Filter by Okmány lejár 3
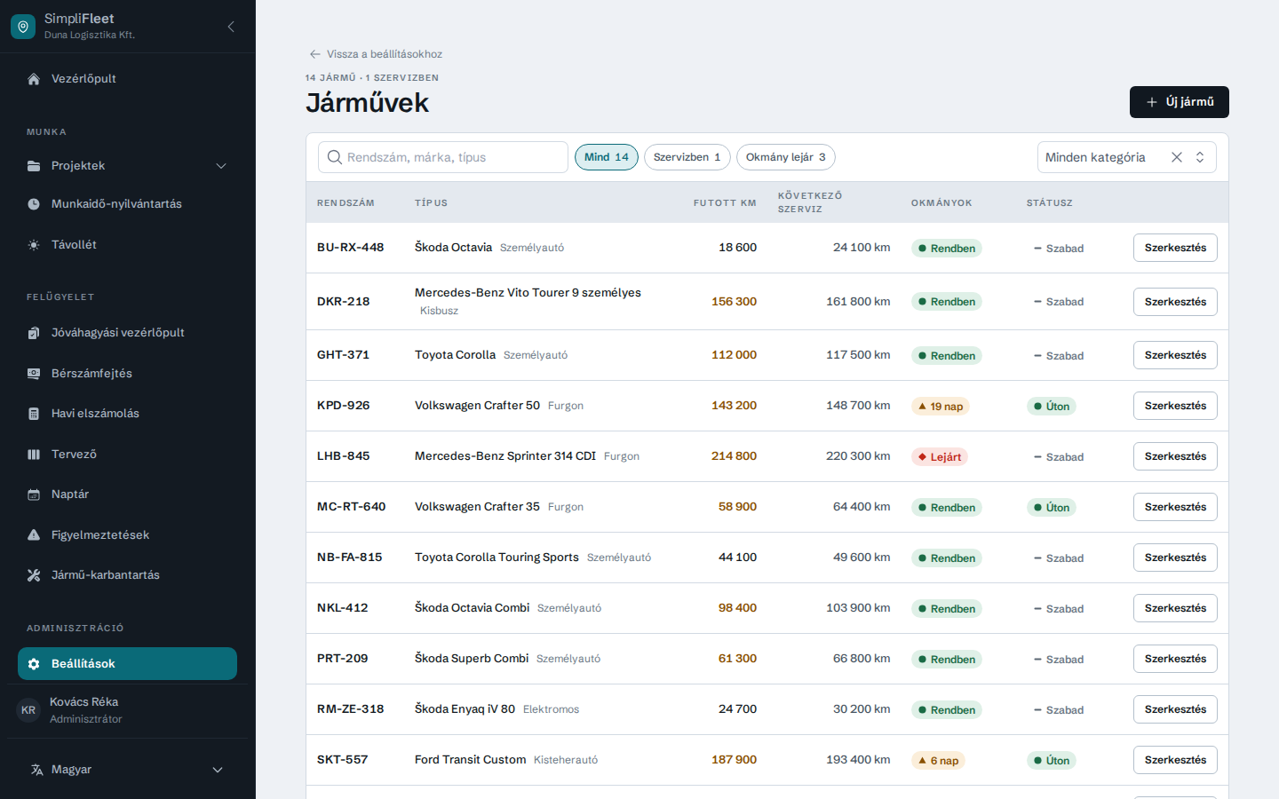 [x=786, y=157]
